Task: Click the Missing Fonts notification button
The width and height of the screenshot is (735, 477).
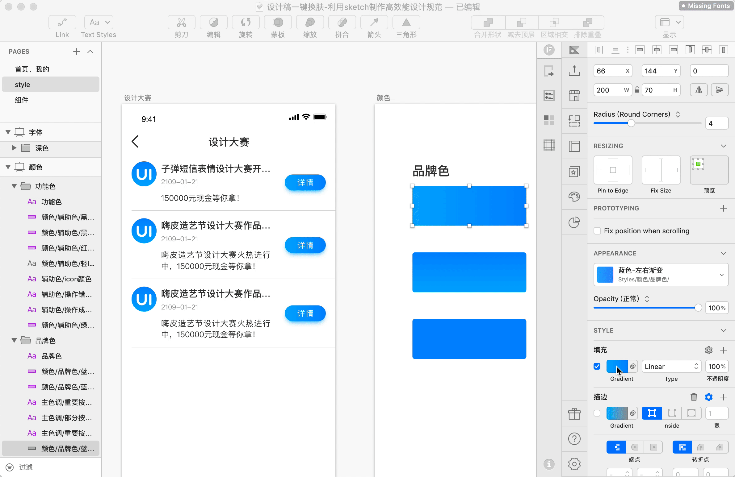Action: click(706, 6)
